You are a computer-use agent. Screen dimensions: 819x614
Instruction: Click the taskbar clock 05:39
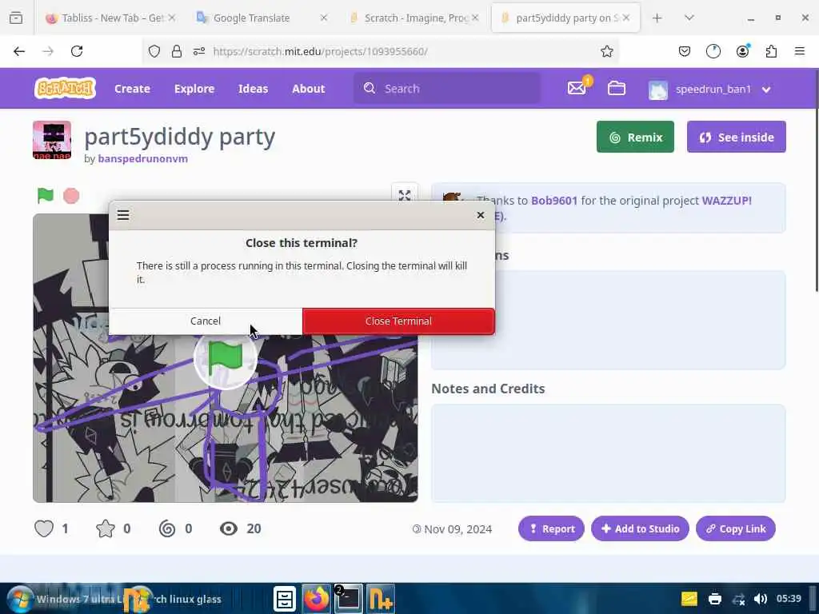789,598
